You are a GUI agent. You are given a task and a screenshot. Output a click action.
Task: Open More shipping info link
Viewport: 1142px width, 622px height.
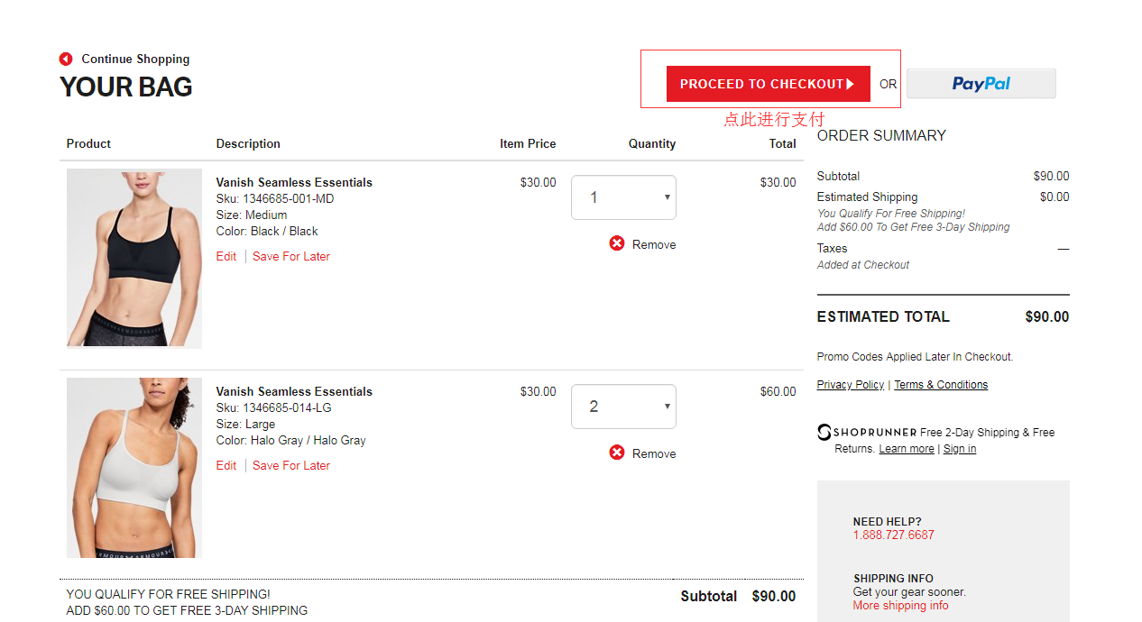click(900, 606)
